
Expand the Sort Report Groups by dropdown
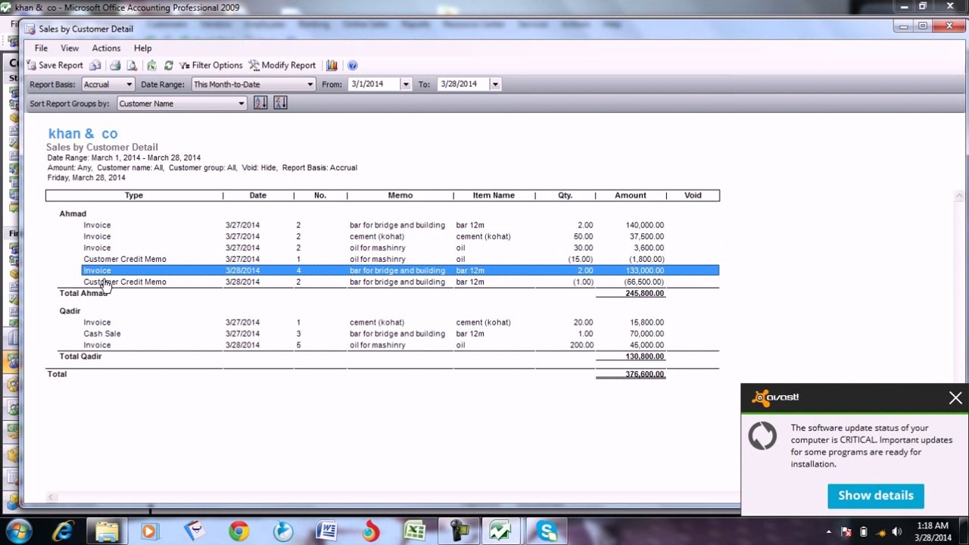pyautogui.click(x=241, y=104)
